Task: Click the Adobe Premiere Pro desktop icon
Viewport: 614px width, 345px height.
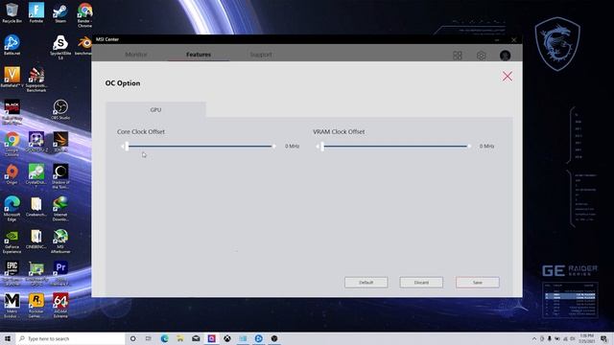Action: click(x=60, y=273)
